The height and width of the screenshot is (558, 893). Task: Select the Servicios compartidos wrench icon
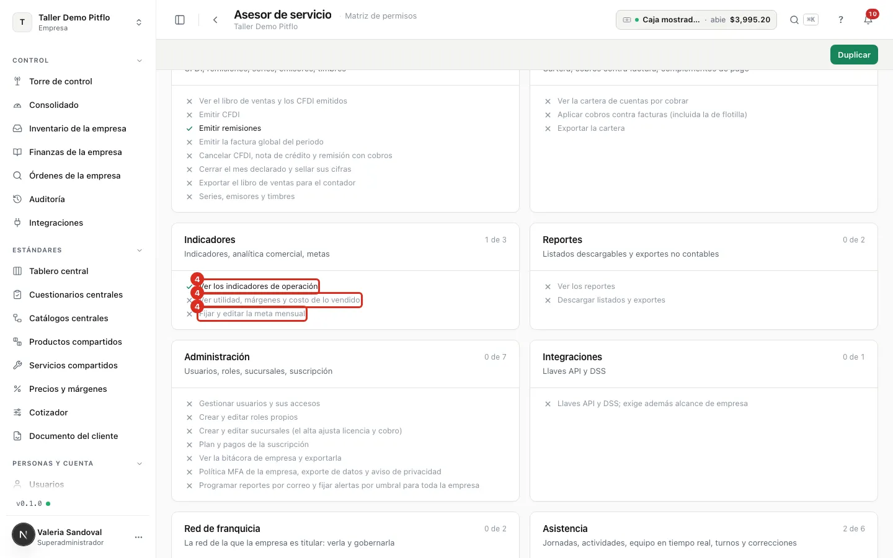pos(17,366)
